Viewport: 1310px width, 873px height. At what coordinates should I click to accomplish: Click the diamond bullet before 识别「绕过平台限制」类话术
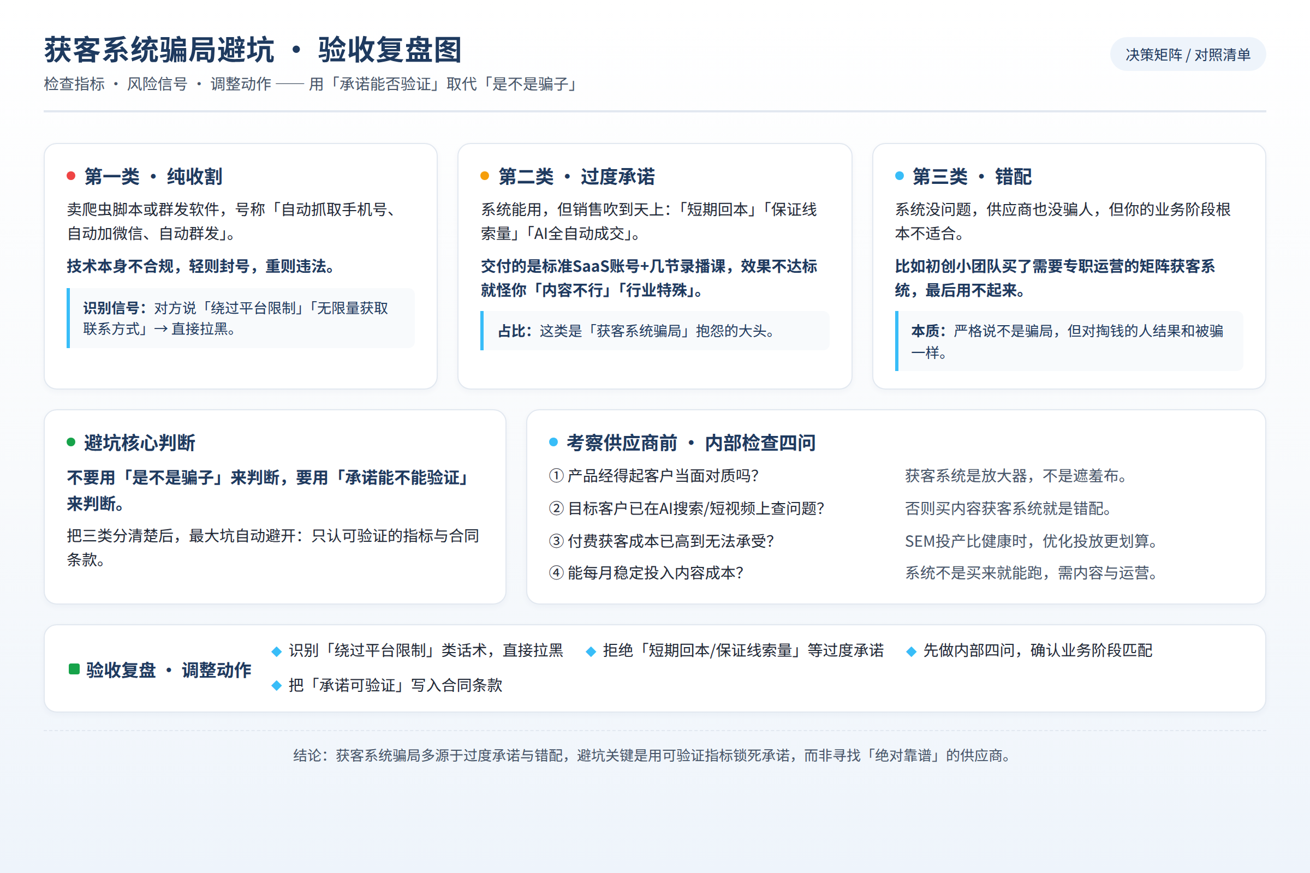click(x=276, y=651)
